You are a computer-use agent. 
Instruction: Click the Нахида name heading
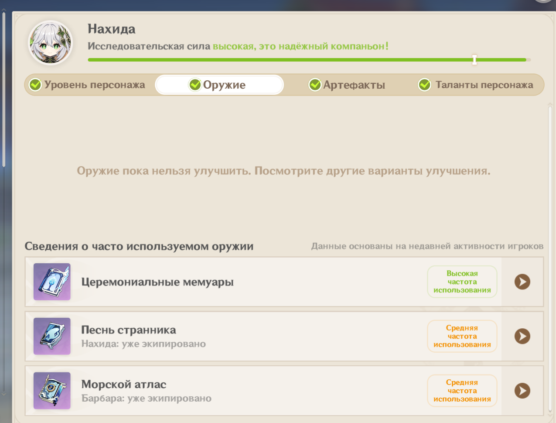[112, 29]
